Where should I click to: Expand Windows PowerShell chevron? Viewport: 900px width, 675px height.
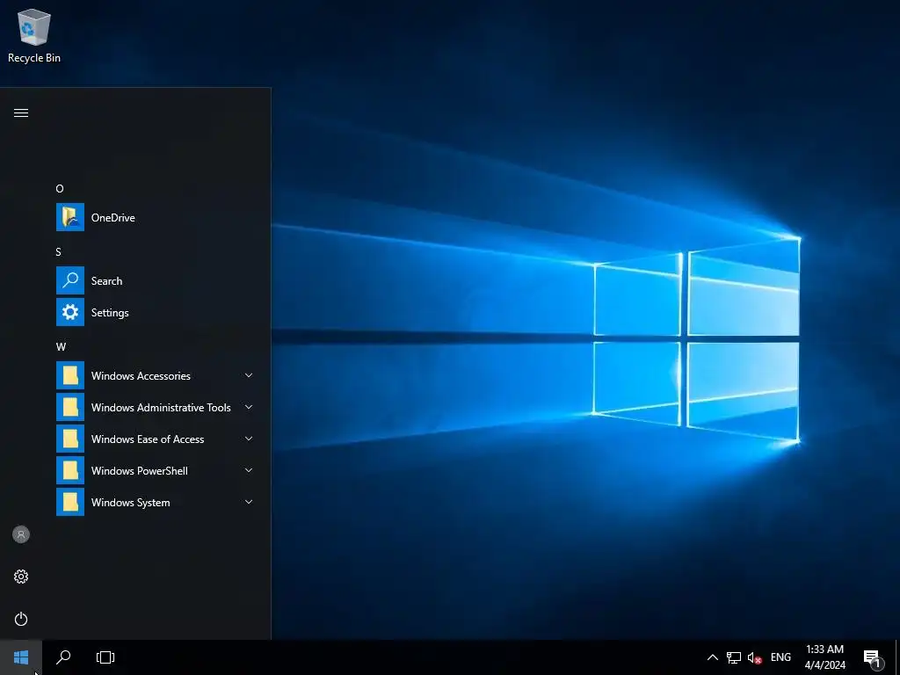(249, 470)
